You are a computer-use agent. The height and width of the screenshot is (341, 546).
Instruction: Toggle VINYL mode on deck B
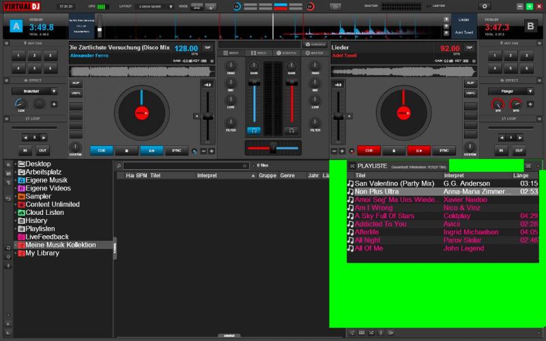470,93
